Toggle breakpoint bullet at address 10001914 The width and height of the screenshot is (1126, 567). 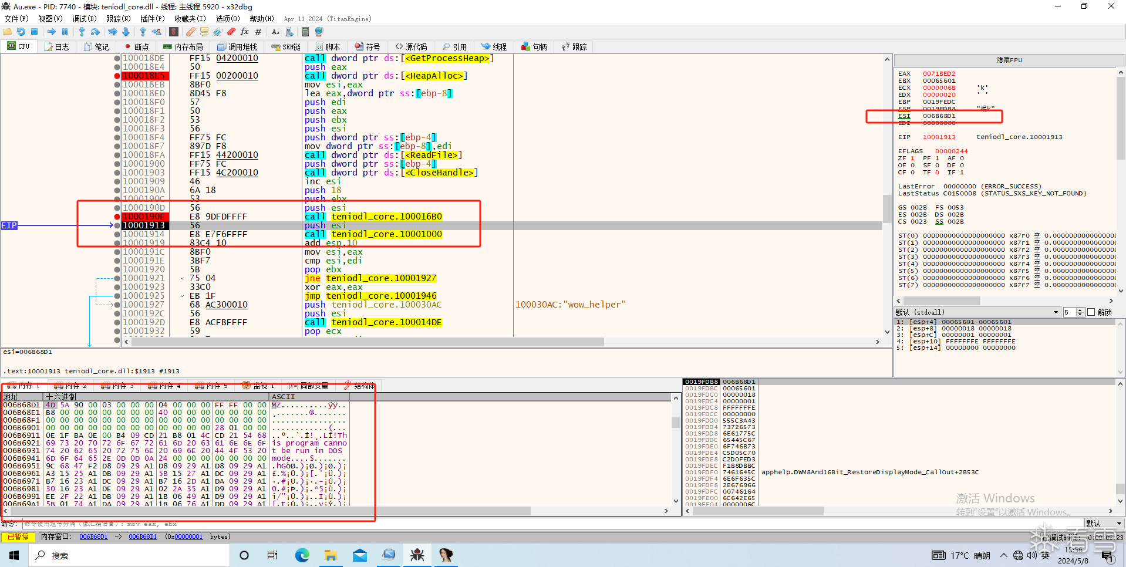tap(117, 234)
